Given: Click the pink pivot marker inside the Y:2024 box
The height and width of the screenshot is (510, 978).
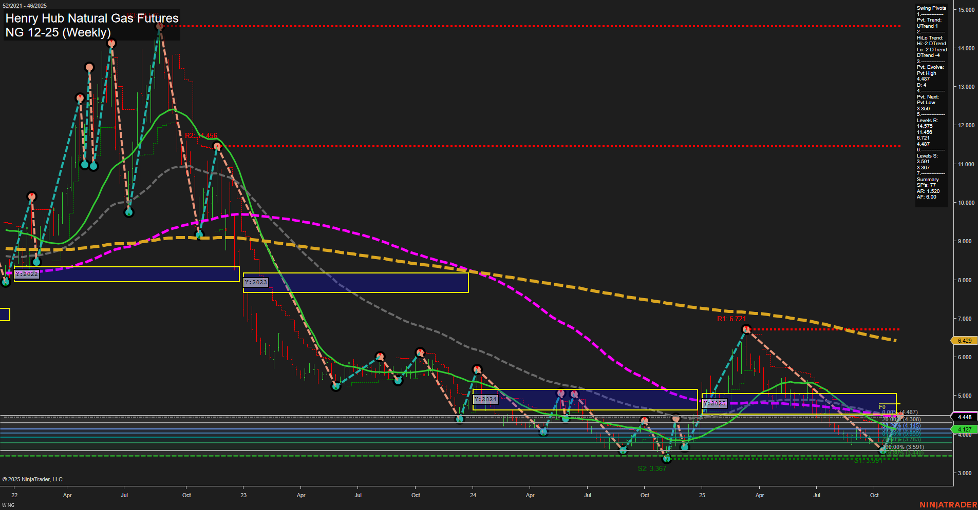Looking at the screenshot, I should pos(560,393).
